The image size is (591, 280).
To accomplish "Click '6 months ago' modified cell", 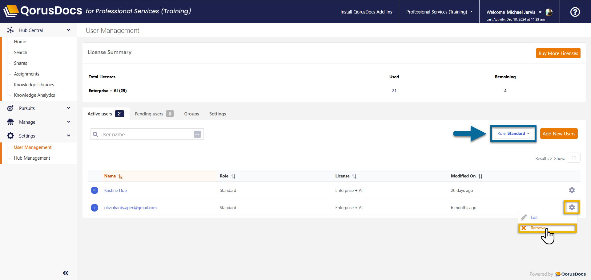I will click(464, 208).
